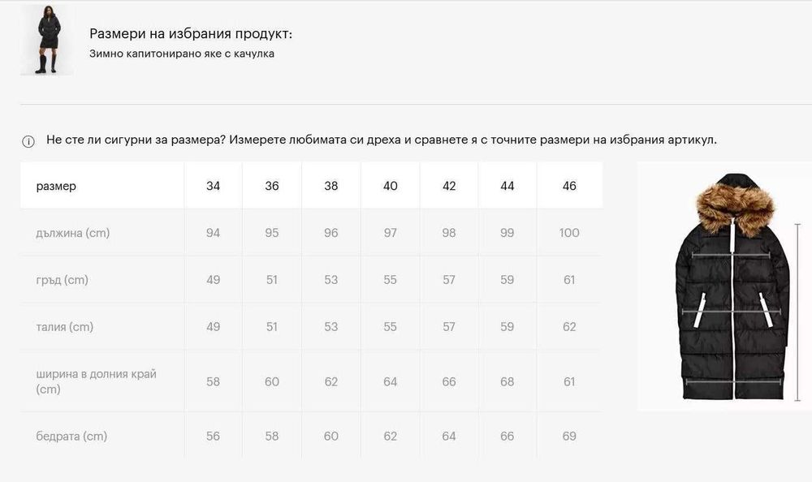Click the "талия (cm)" row label
812x482 pixels.
click(65, 327)
